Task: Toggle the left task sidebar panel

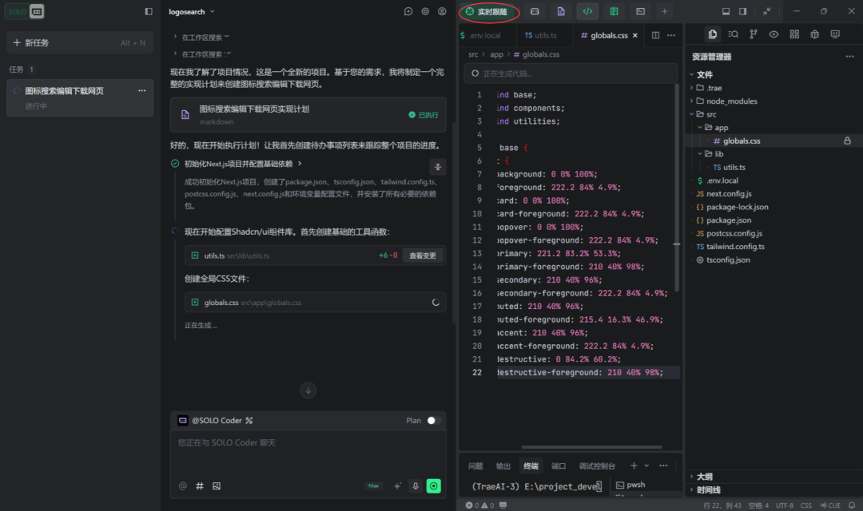Action: click(x=149, y=11)
